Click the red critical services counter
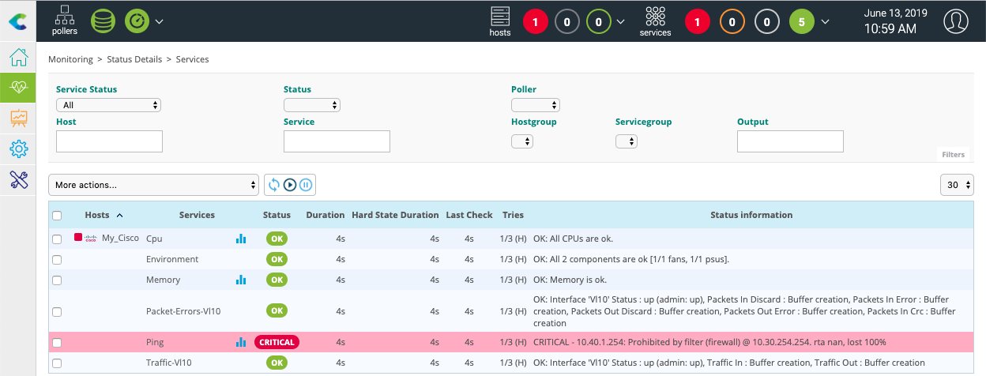986x376 pixels. 697,22
